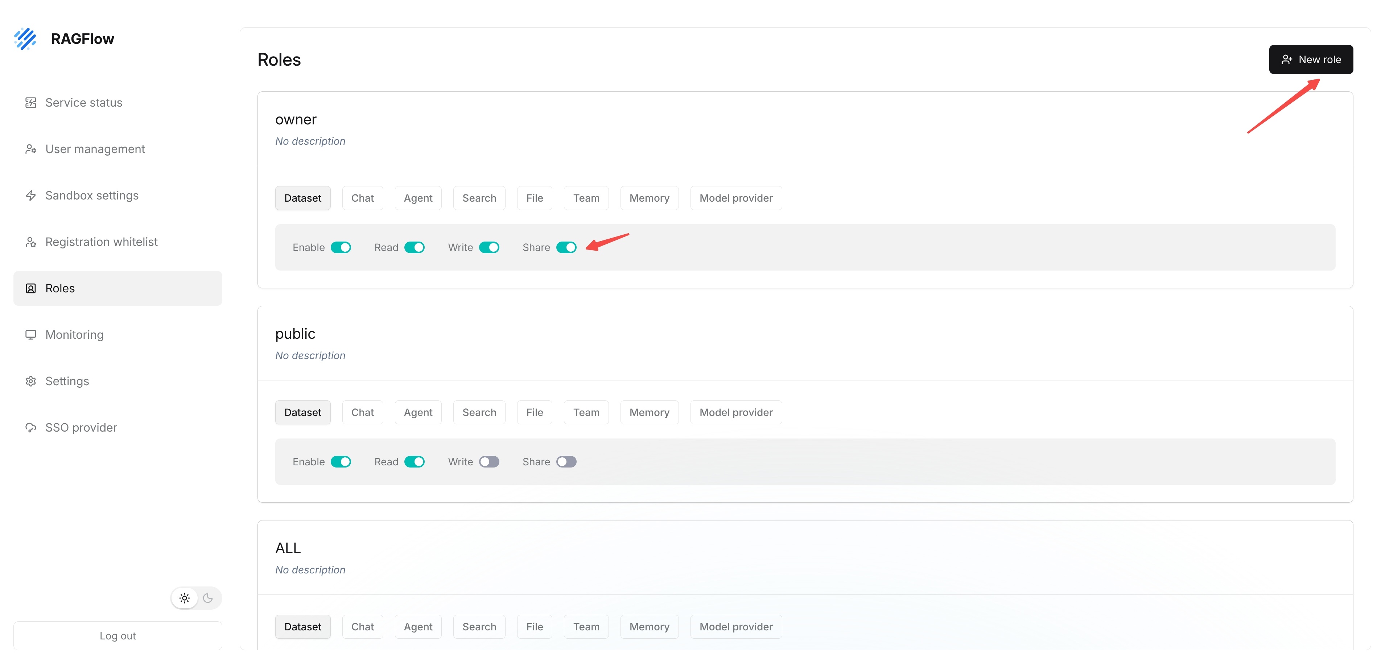Toggle Write switch for owner role
The height and width of the screenshot is (663, 1377).
pos(489,248)
